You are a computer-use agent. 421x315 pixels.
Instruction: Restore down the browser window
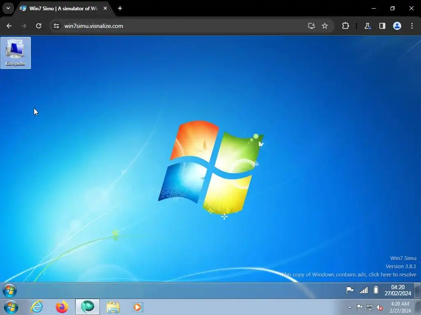tap(393, 8)
